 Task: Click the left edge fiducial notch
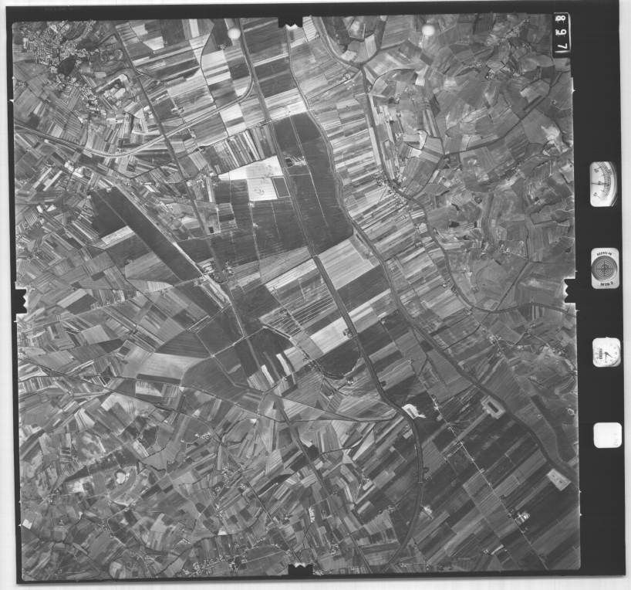(19, 297)
